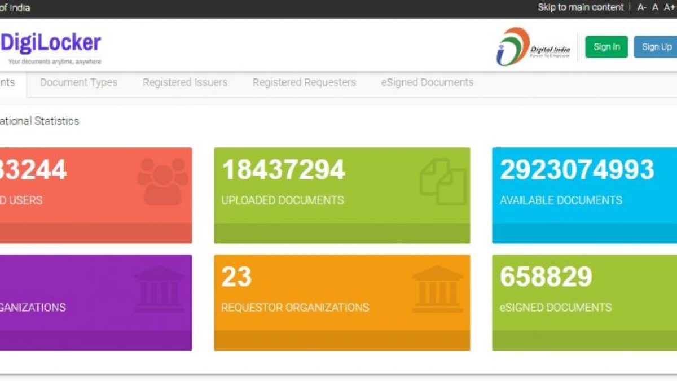
Task: Decrease font size with A-
Action: pyautogui.click(x=642, y=7)
